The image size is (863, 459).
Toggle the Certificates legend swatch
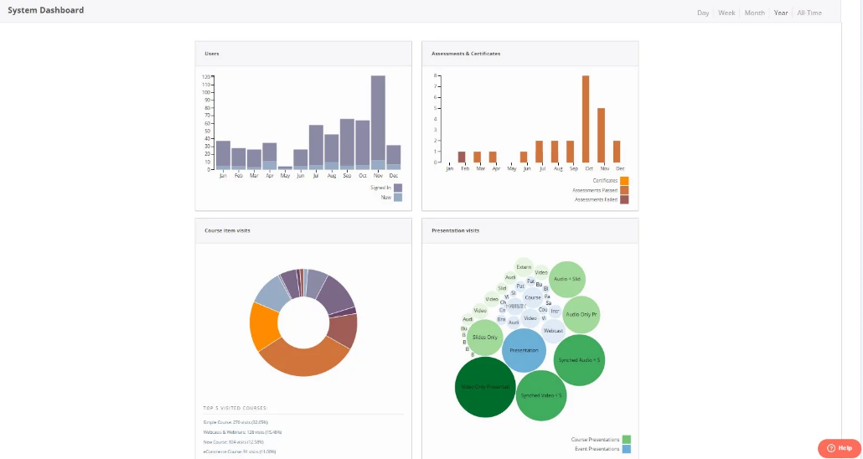pyautogui.click(x=624, y=180)
